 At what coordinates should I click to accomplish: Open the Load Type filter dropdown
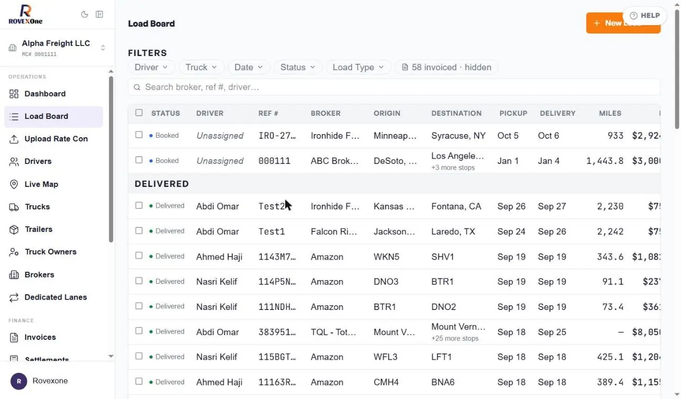click(359, 67)
